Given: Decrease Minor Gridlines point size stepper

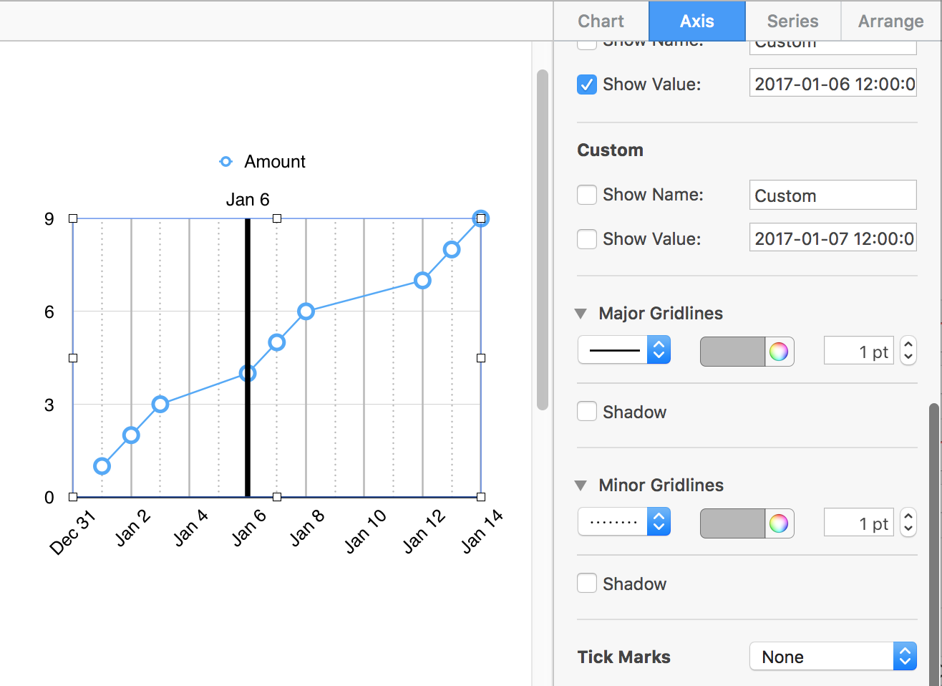Looking at the screenshot, I should tap(908, 529).
